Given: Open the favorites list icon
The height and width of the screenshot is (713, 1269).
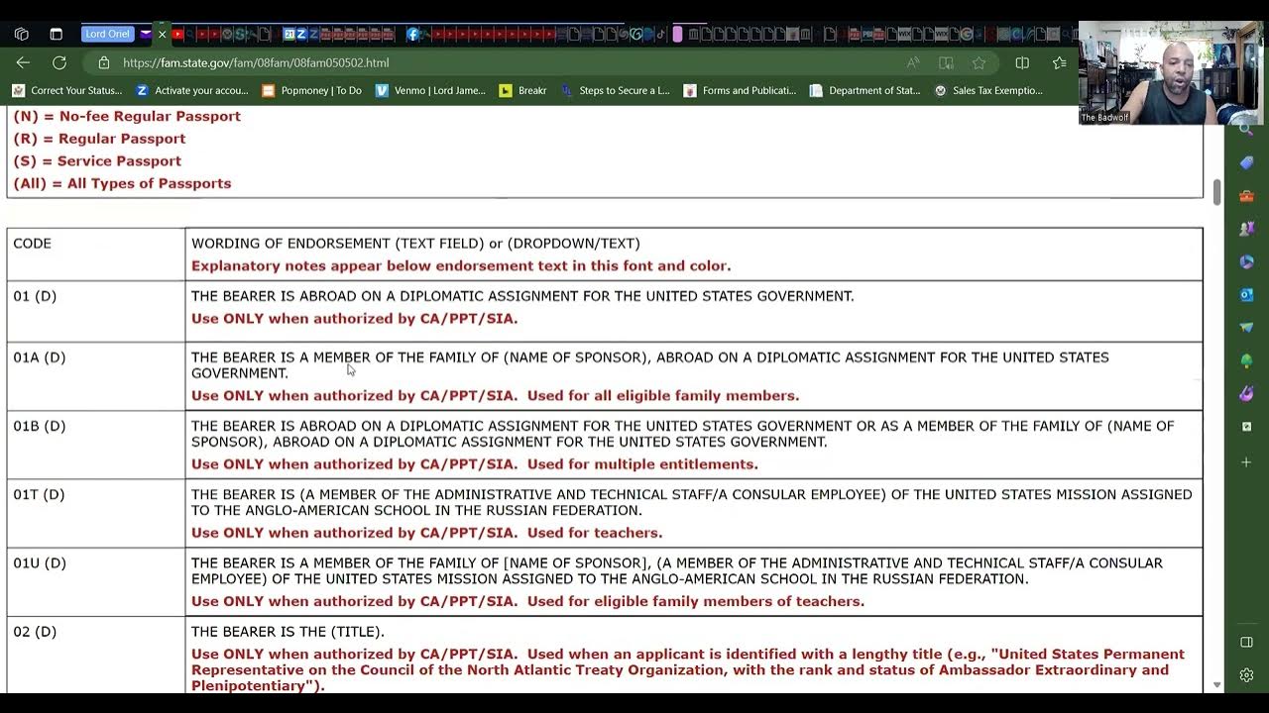Looking at the screenshot, I should pos(1059,62).
